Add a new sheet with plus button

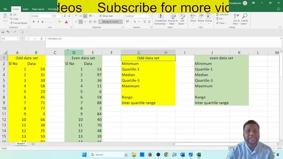coord(33,144)
